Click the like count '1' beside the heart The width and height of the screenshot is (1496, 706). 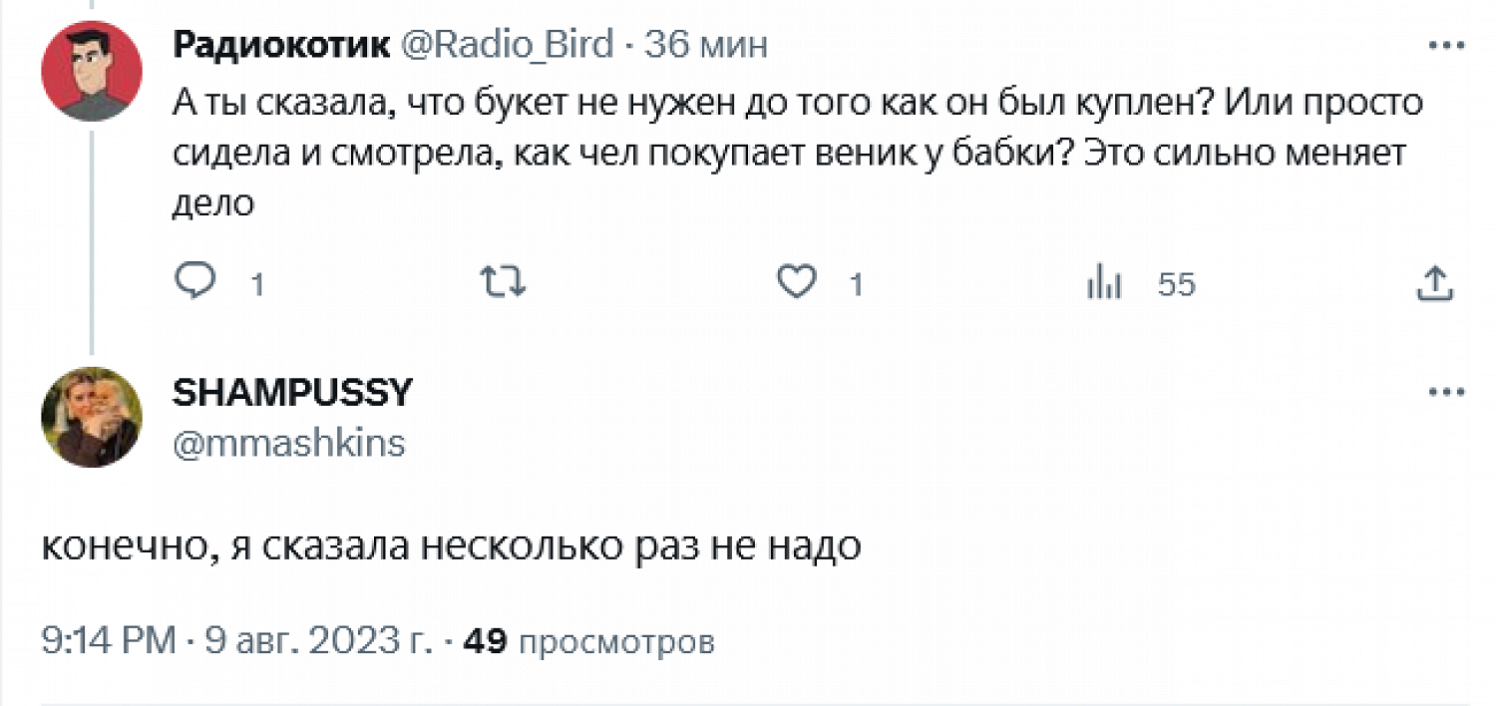[x=855, y=285]
